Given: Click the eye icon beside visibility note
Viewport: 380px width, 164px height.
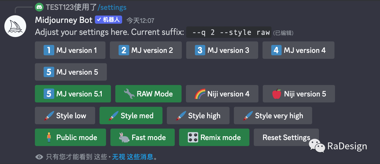Looking at the screenshot, I should pyautogui.click(x=39, y=157).
